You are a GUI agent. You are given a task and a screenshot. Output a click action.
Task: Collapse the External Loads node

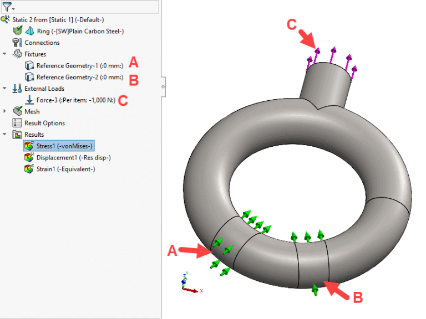point(5,89)
